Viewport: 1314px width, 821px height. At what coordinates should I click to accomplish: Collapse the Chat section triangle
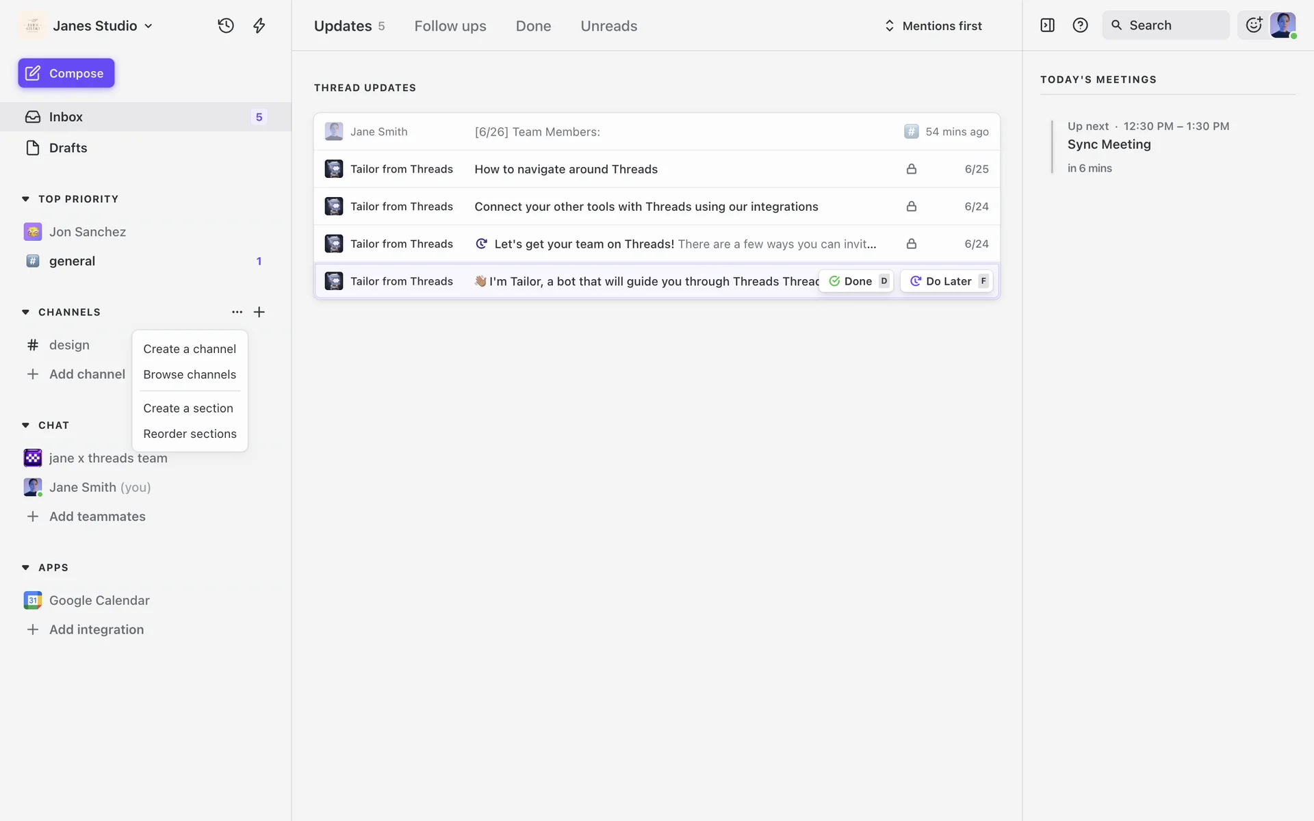click(x=25, y=426)
